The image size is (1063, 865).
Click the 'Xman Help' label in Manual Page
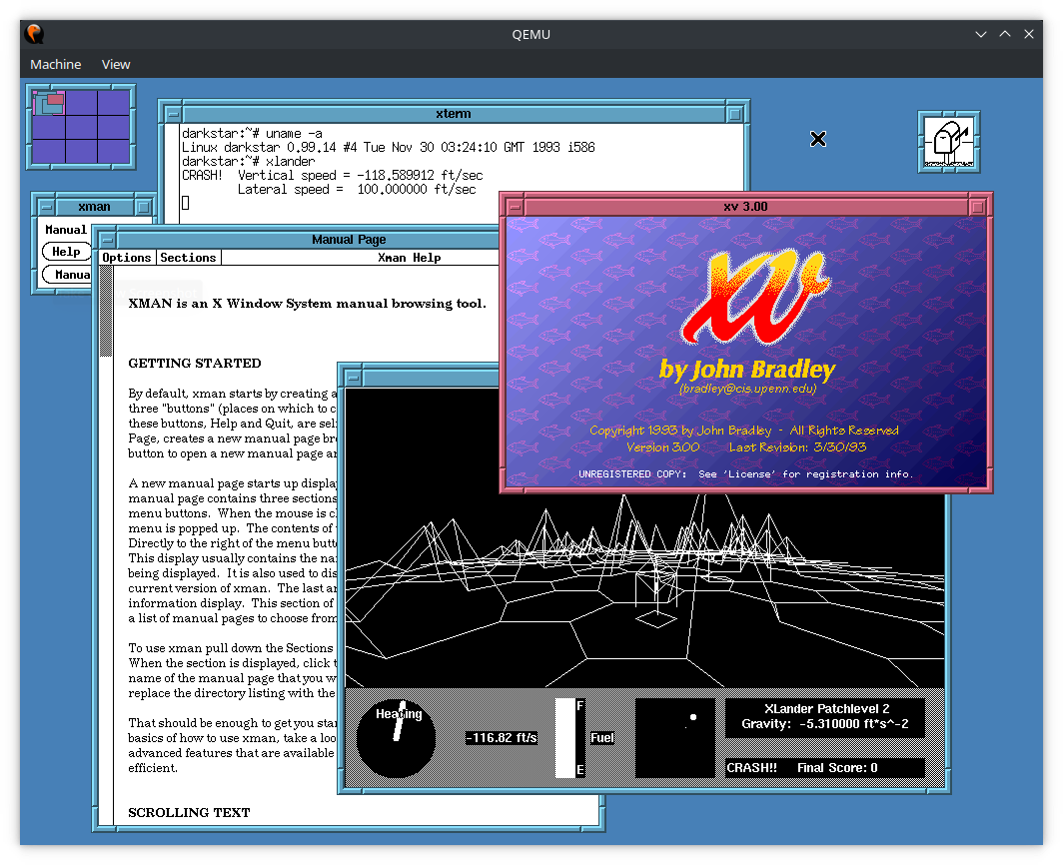(x=409, y=258)
